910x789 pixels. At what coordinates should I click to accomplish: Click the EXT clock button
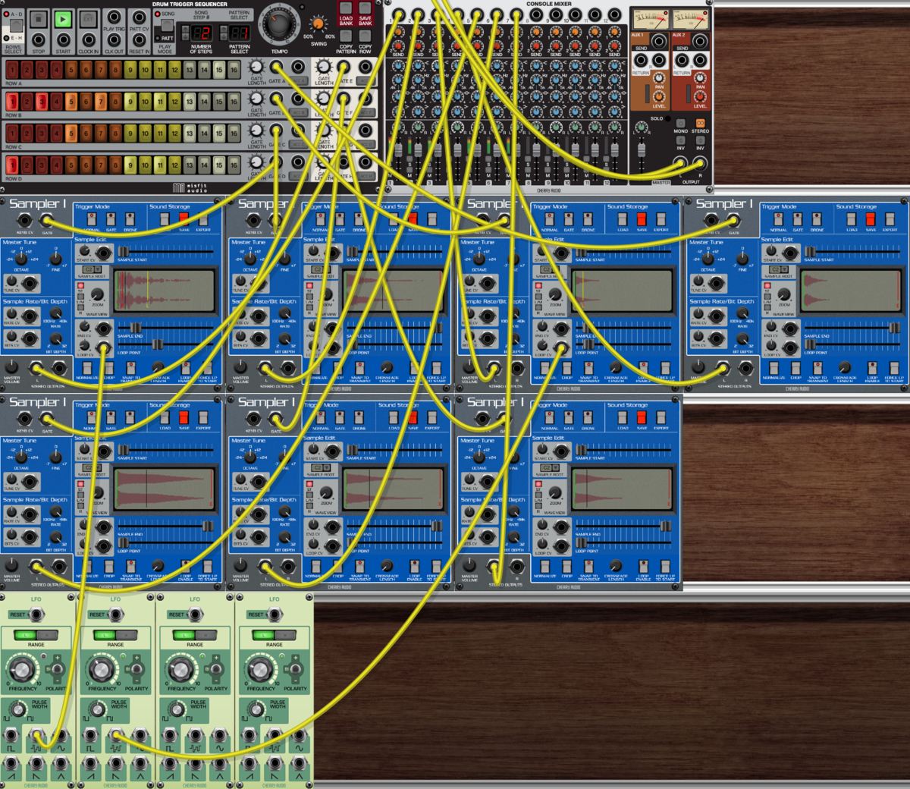[x=88, y=19]
